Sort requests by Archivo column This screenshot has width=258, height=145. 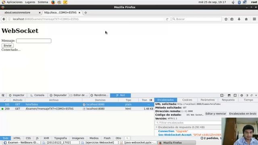coord(54,100)
